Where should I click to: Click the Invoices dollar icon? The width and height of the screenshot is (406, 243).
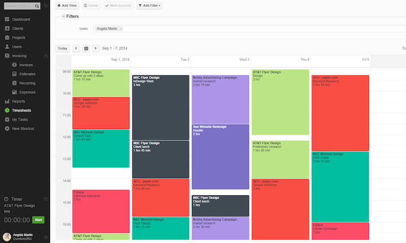pos(15,65)
